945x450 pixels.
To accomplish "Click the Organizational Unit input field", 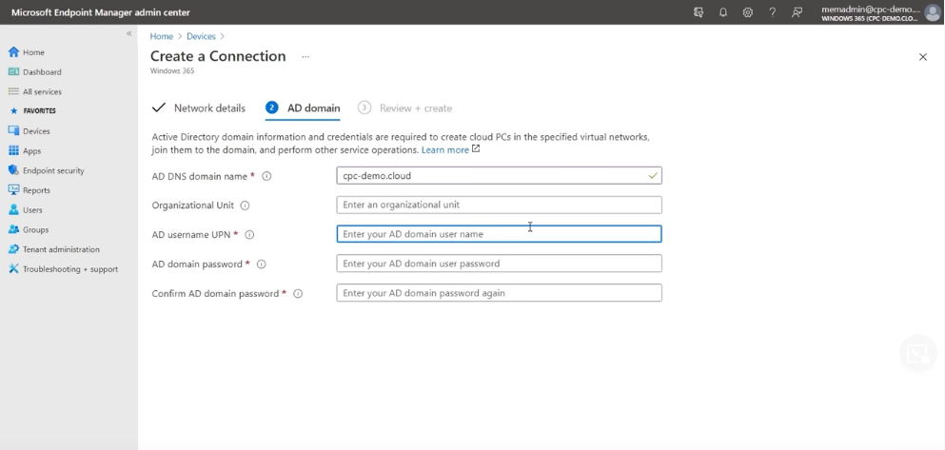I will [x=499, y=205].
